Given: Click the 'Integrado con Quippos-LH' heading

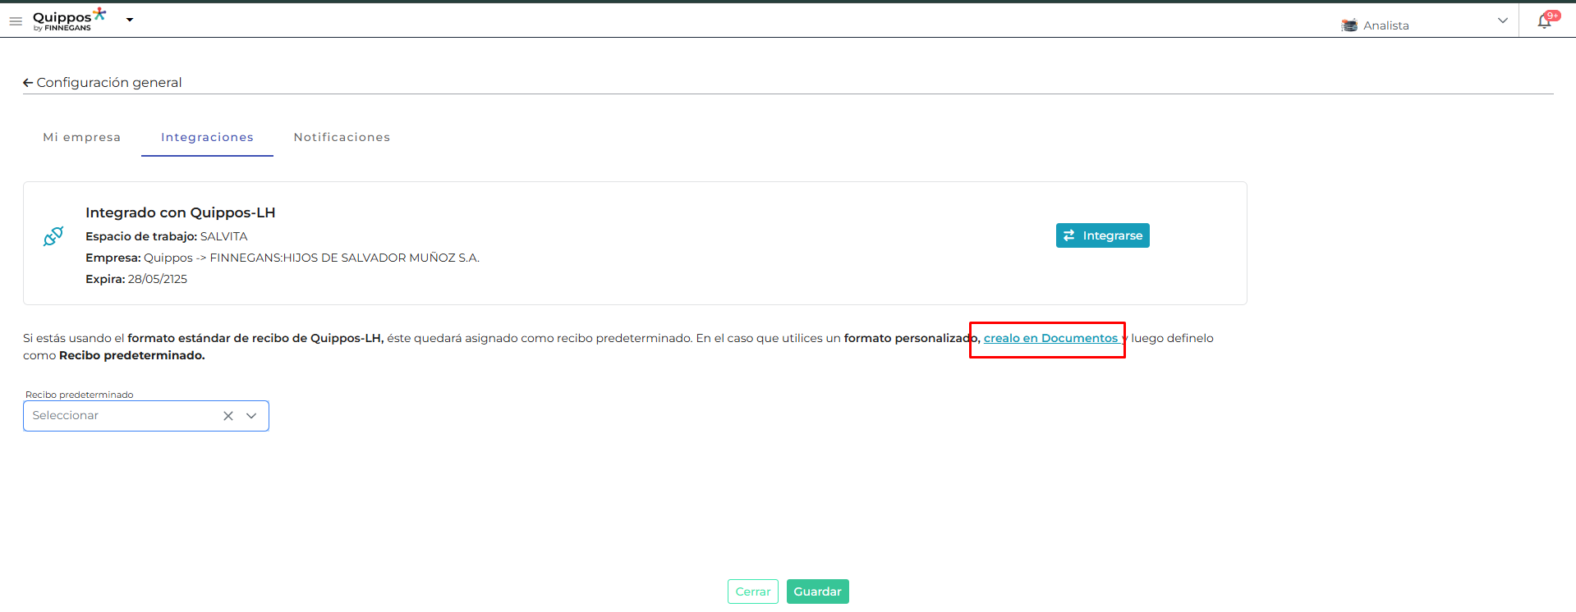Looking at the screenshot, I should [x=181, y=212].
